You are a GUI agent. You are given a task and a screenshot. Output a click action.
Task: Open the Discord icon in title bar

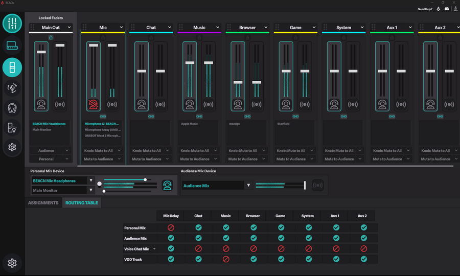click(x=447, y=9)
